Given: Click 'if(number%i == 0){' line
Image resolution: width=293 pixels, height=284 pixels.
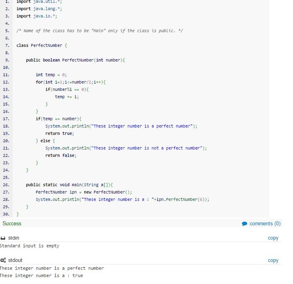Looking at the screenshot, I should 67,89.
